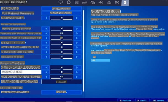Image resolution: width=168 pixels, height=102 pixels.
Task: Click Submit An Inquiry button
Action: point(62,13)
